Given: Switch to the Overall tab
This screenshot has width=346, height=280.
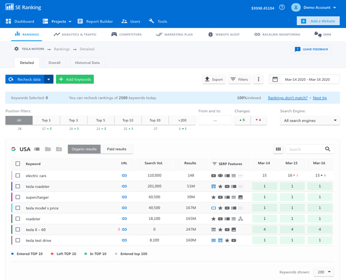Looking at the screenshot, I should [x=54, y=63].
